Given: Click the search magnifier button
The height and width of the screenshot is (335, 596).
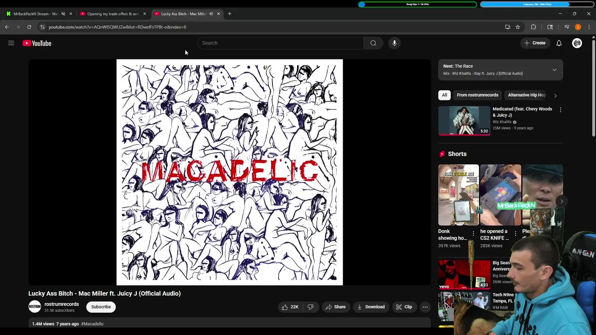Looking at the screenshot, I should click(373, 43).
